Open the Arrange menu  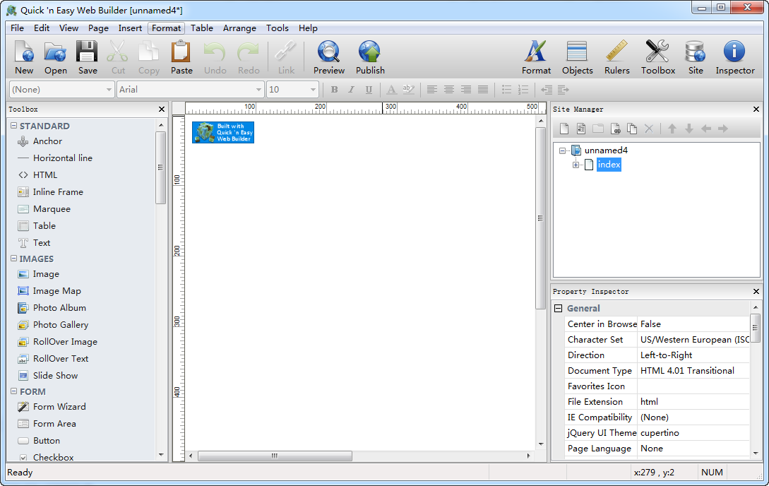click(x=239, y=28)
